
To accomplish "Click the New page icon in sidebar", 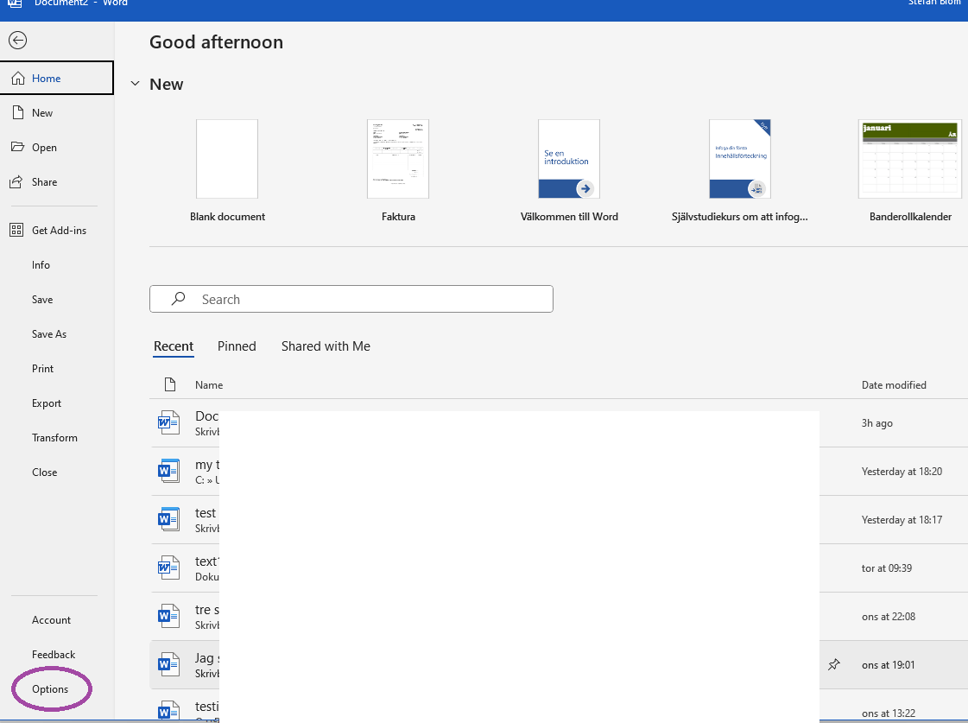I will pyautogui.click(x=18, y=113).
